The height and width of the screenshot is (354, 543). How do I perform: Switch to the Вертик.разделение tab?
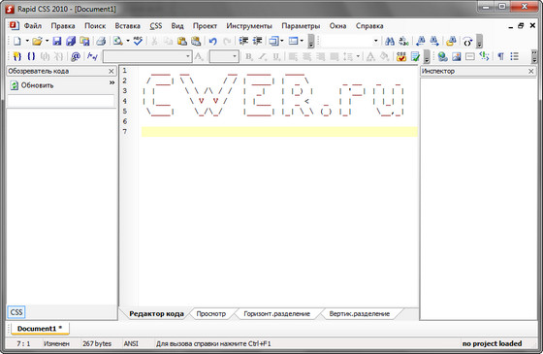(360, 314)
